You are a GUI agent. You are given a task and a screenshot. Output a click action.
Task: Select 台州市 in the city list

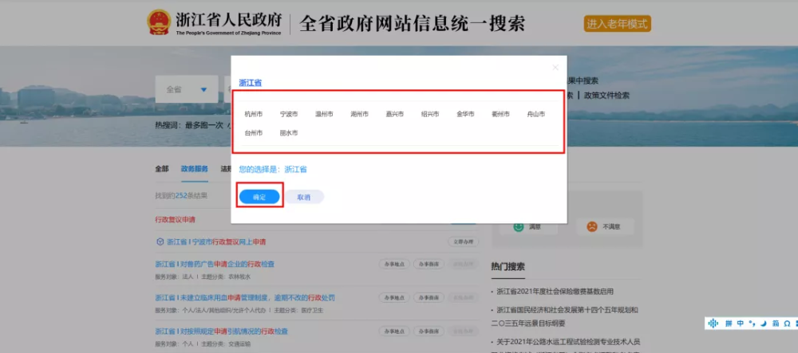point(254,133)
